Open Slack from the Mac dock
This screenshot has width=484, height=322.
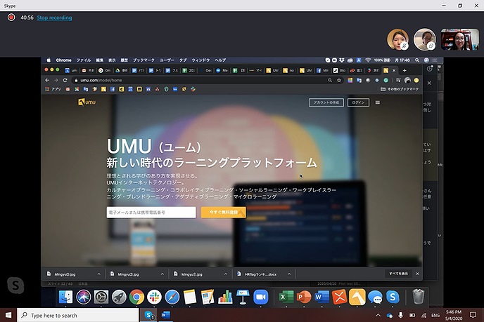(x=154, y=297)
